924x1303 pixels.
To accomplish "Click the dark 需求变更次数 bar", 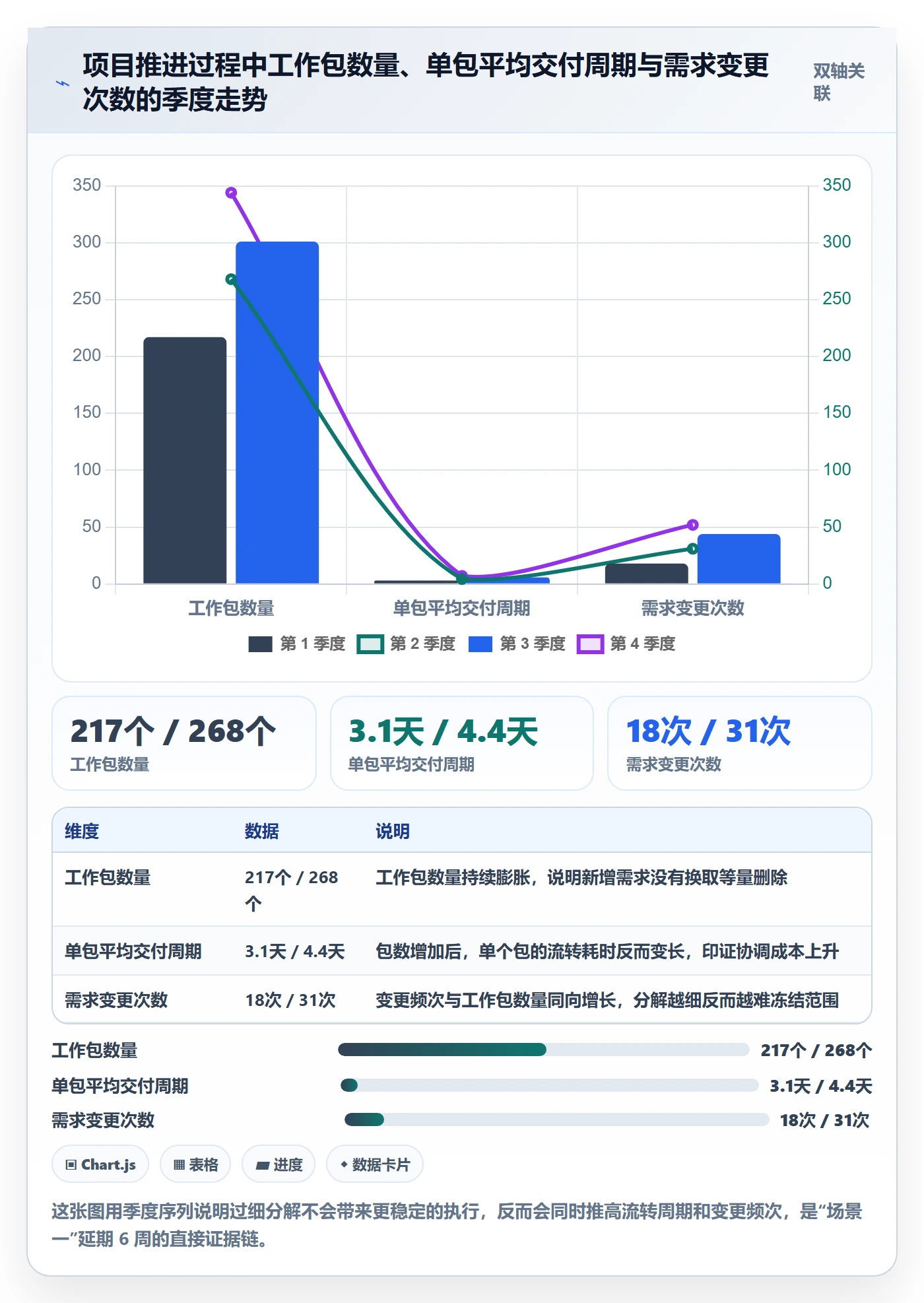I will click(646, 573).
